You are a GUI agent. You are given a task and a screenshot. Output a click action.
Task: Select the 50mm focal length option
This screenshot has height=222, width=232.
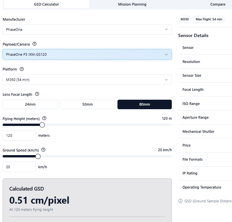(87, 104)
